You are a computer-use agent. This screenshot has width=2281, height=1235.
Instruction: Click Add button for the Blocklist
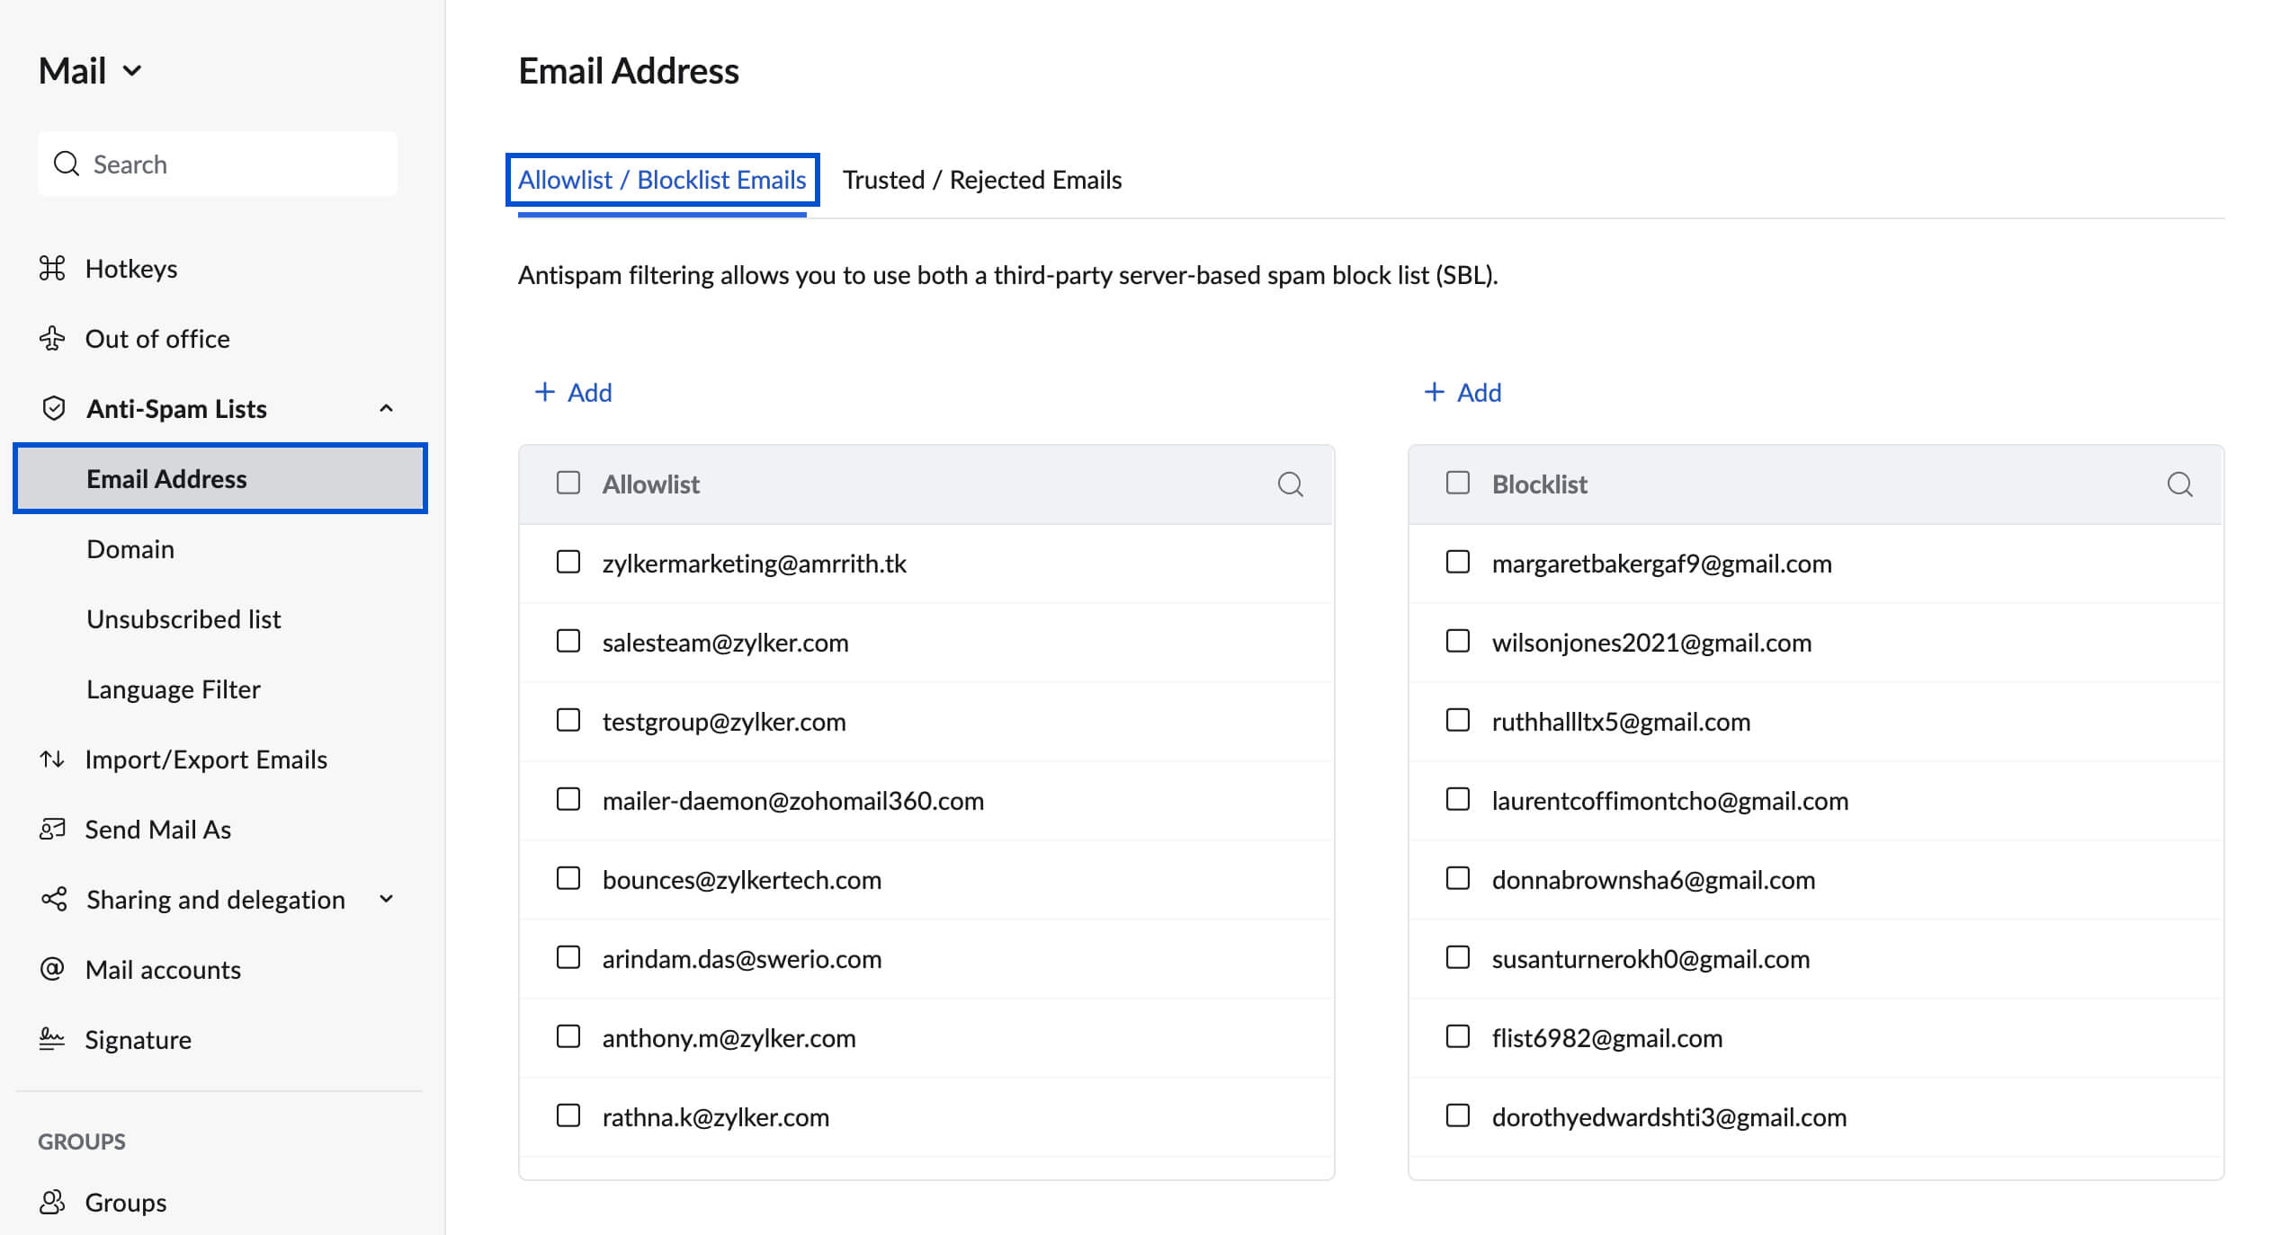tap(1464, 391)
